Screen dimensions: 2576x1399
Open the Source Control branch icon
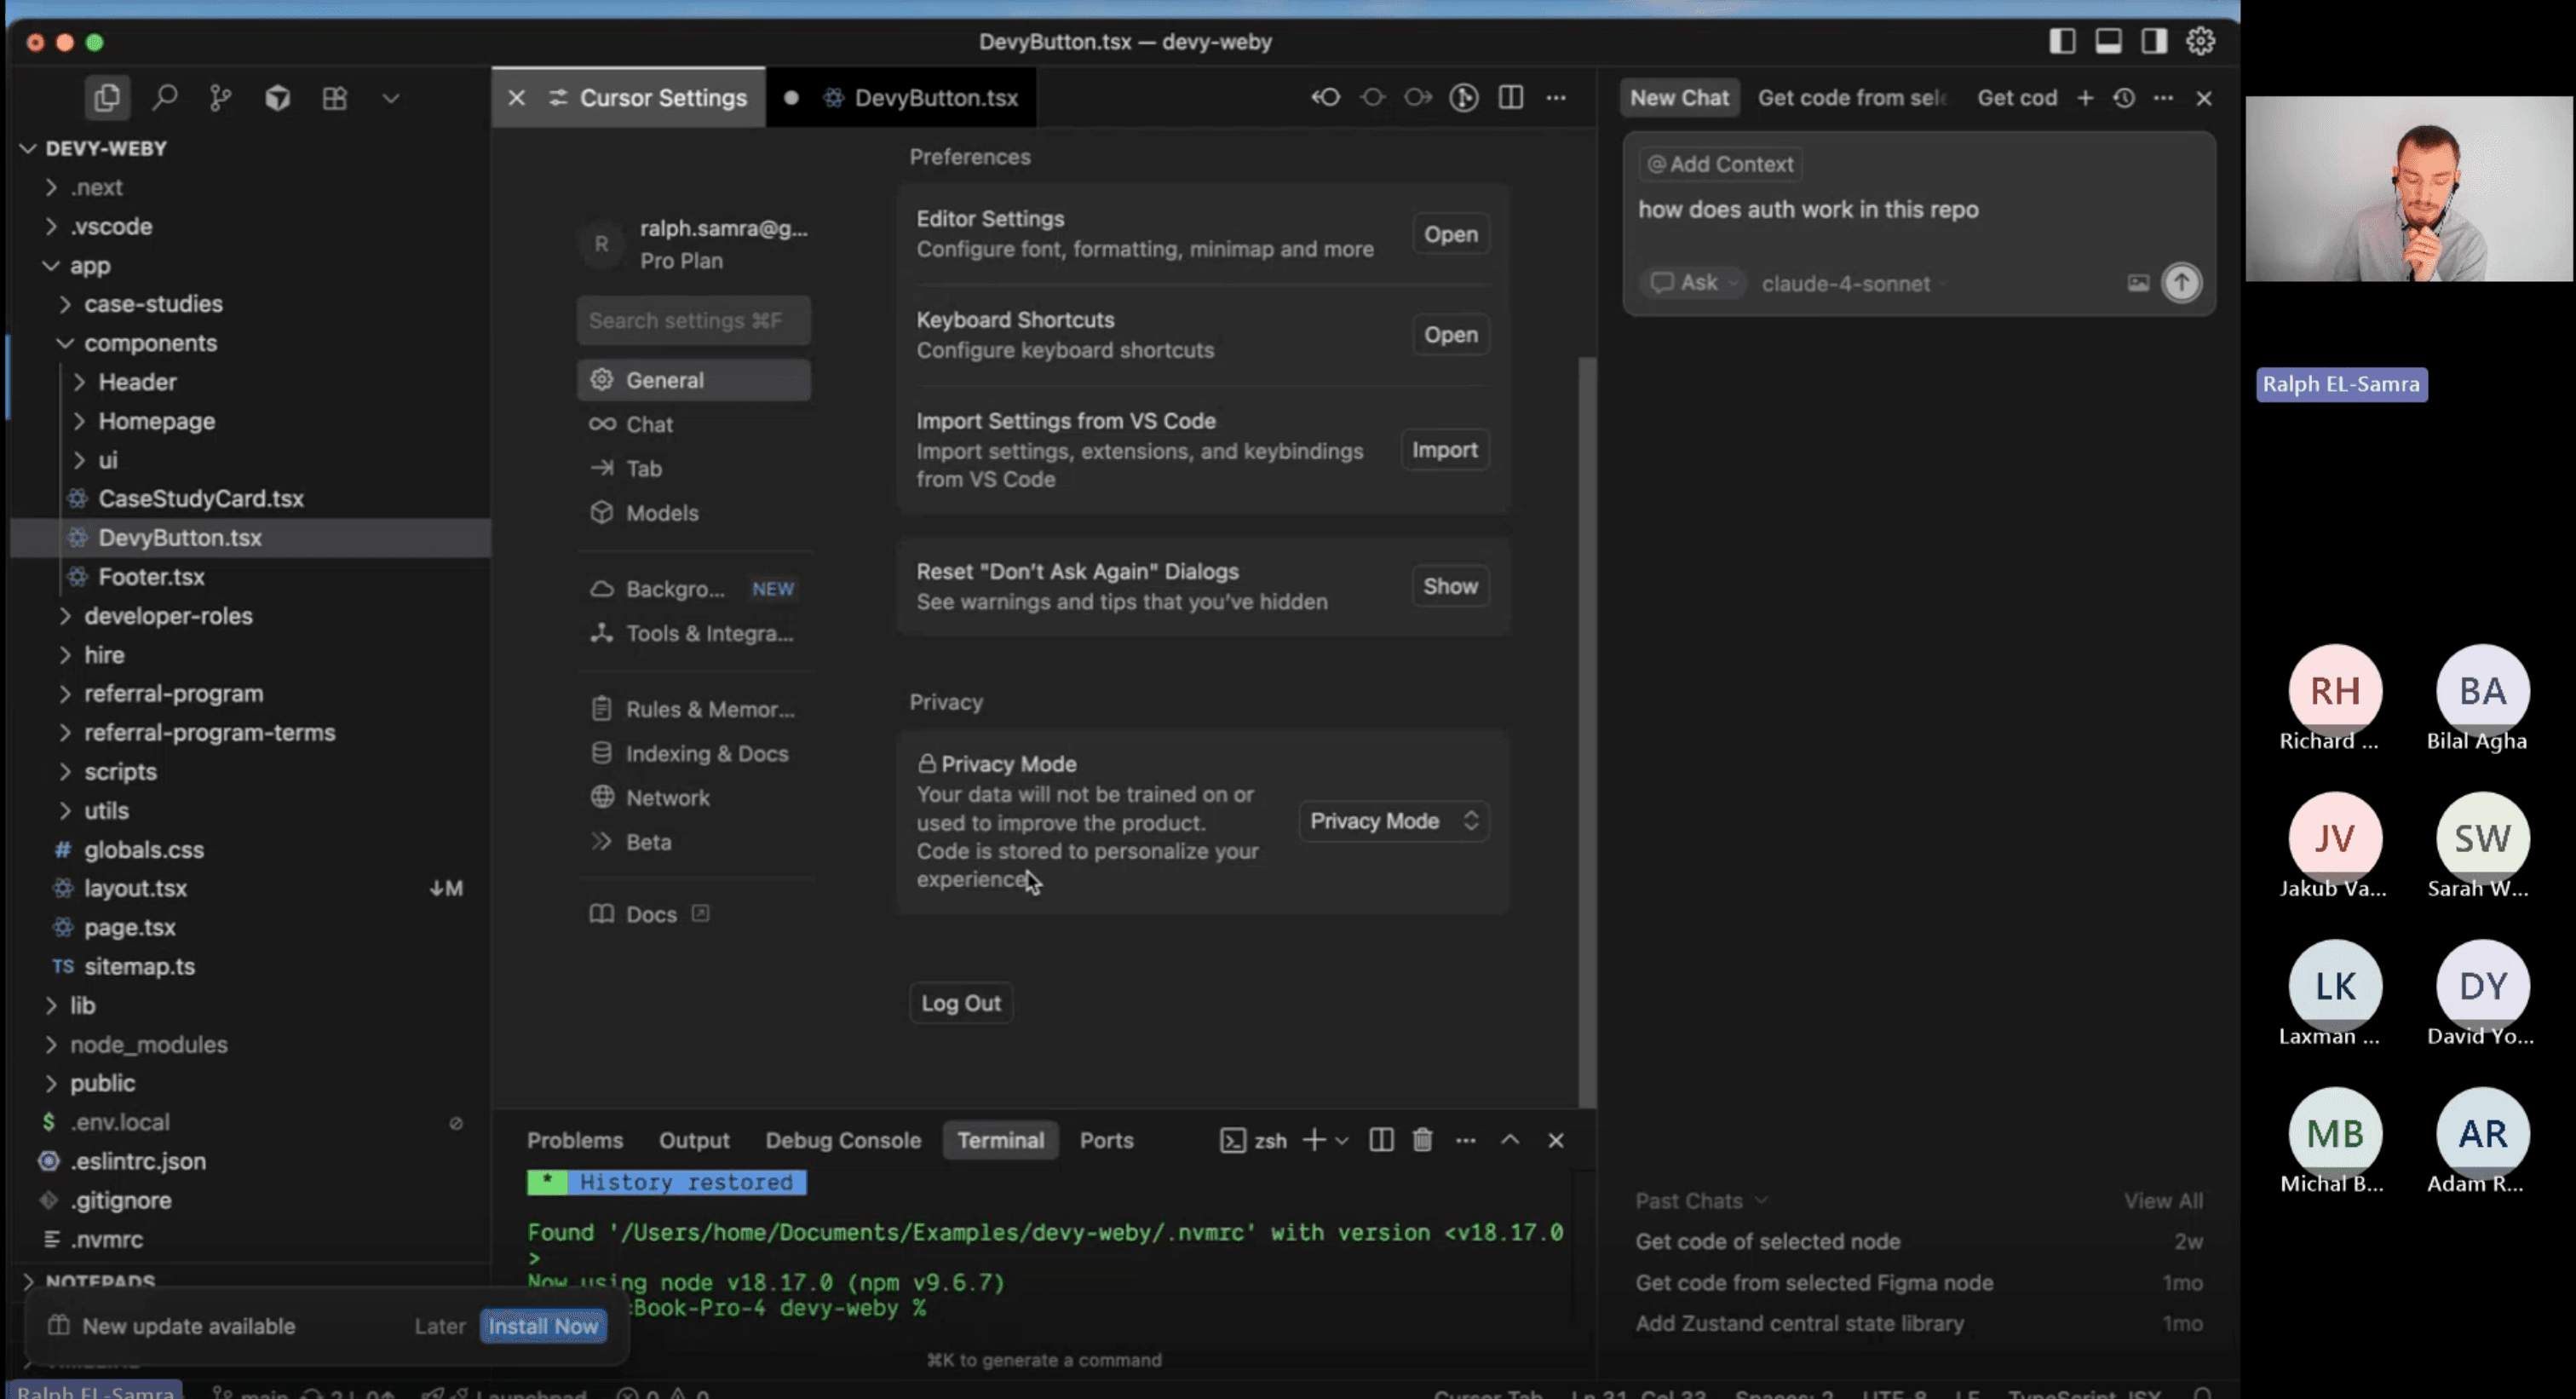point(220,98)
